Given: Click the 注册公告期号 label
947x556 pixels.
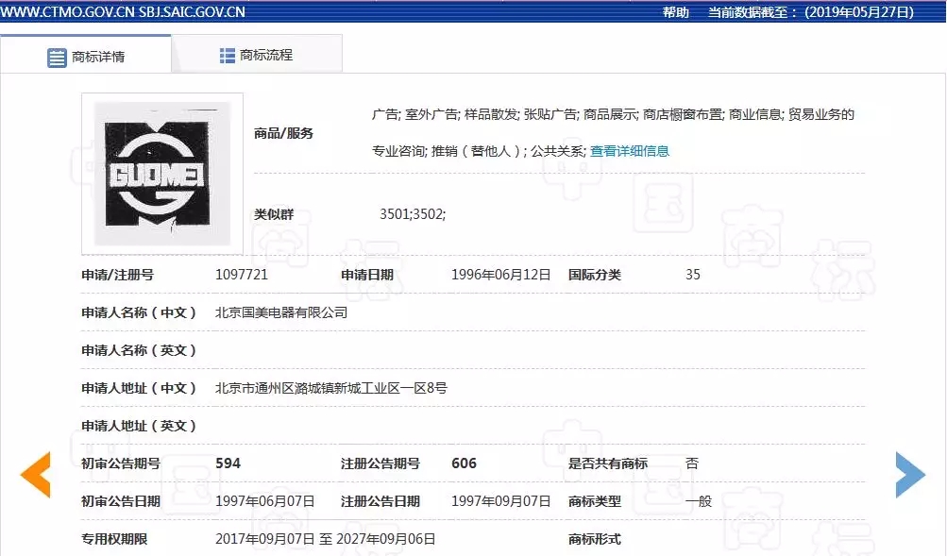Looking at the screenshot, I should pyautogui.click(x=380, y=463).
